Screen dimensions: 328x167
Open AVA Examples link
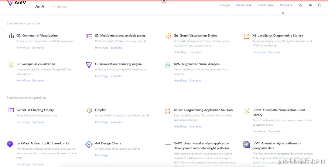coord(195,81)
